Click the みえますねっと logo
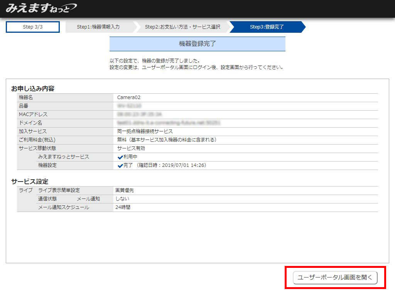The width and height of the screenshot is (395, 296). pos(41,8)
